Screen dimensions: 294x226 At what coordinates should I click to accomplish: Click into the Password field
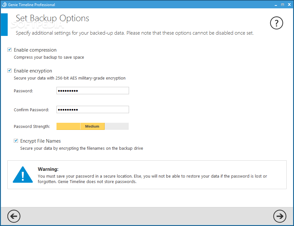click(x=93, y=91)
